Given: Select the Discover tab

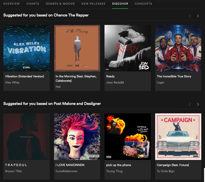Looking at the screenshot, I should point(120,4).
